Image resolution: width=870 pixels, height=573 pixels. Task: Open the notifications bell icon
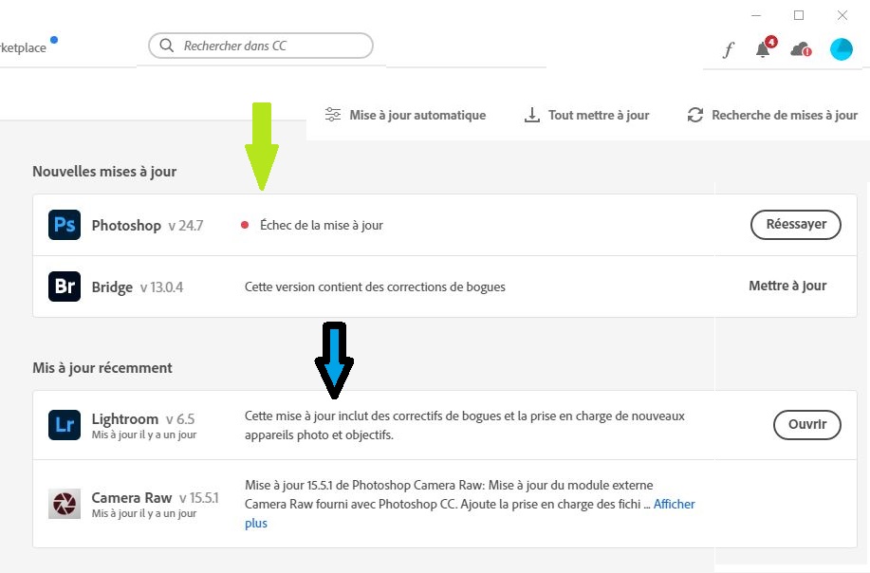(763, 49)
